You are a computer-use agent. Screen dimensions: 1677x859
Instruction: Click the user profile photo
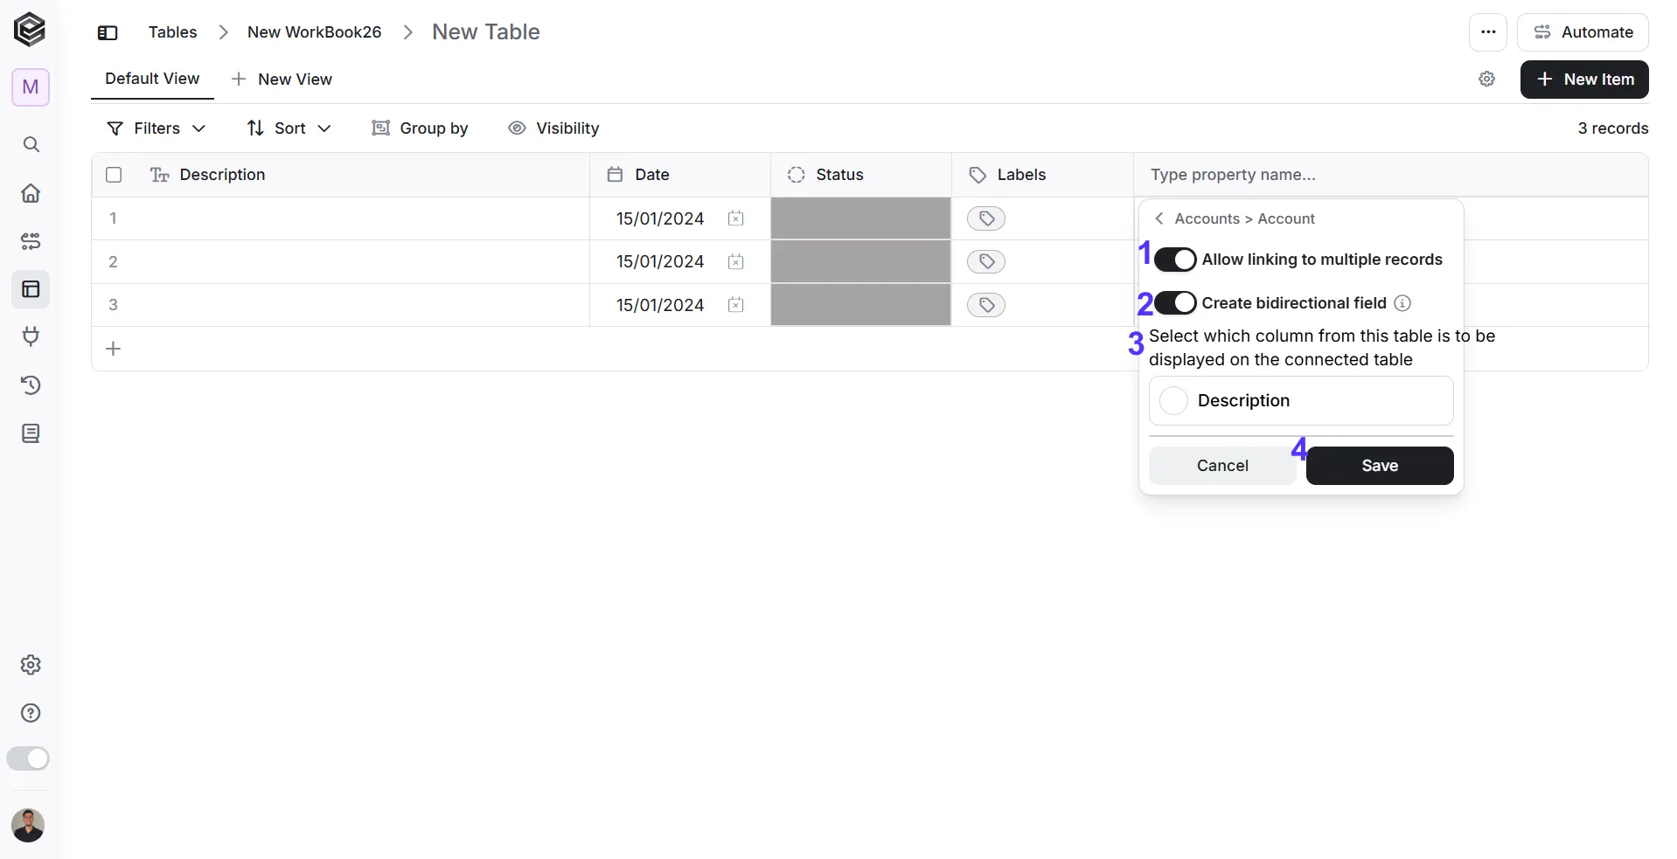click(x=28, y=825)
